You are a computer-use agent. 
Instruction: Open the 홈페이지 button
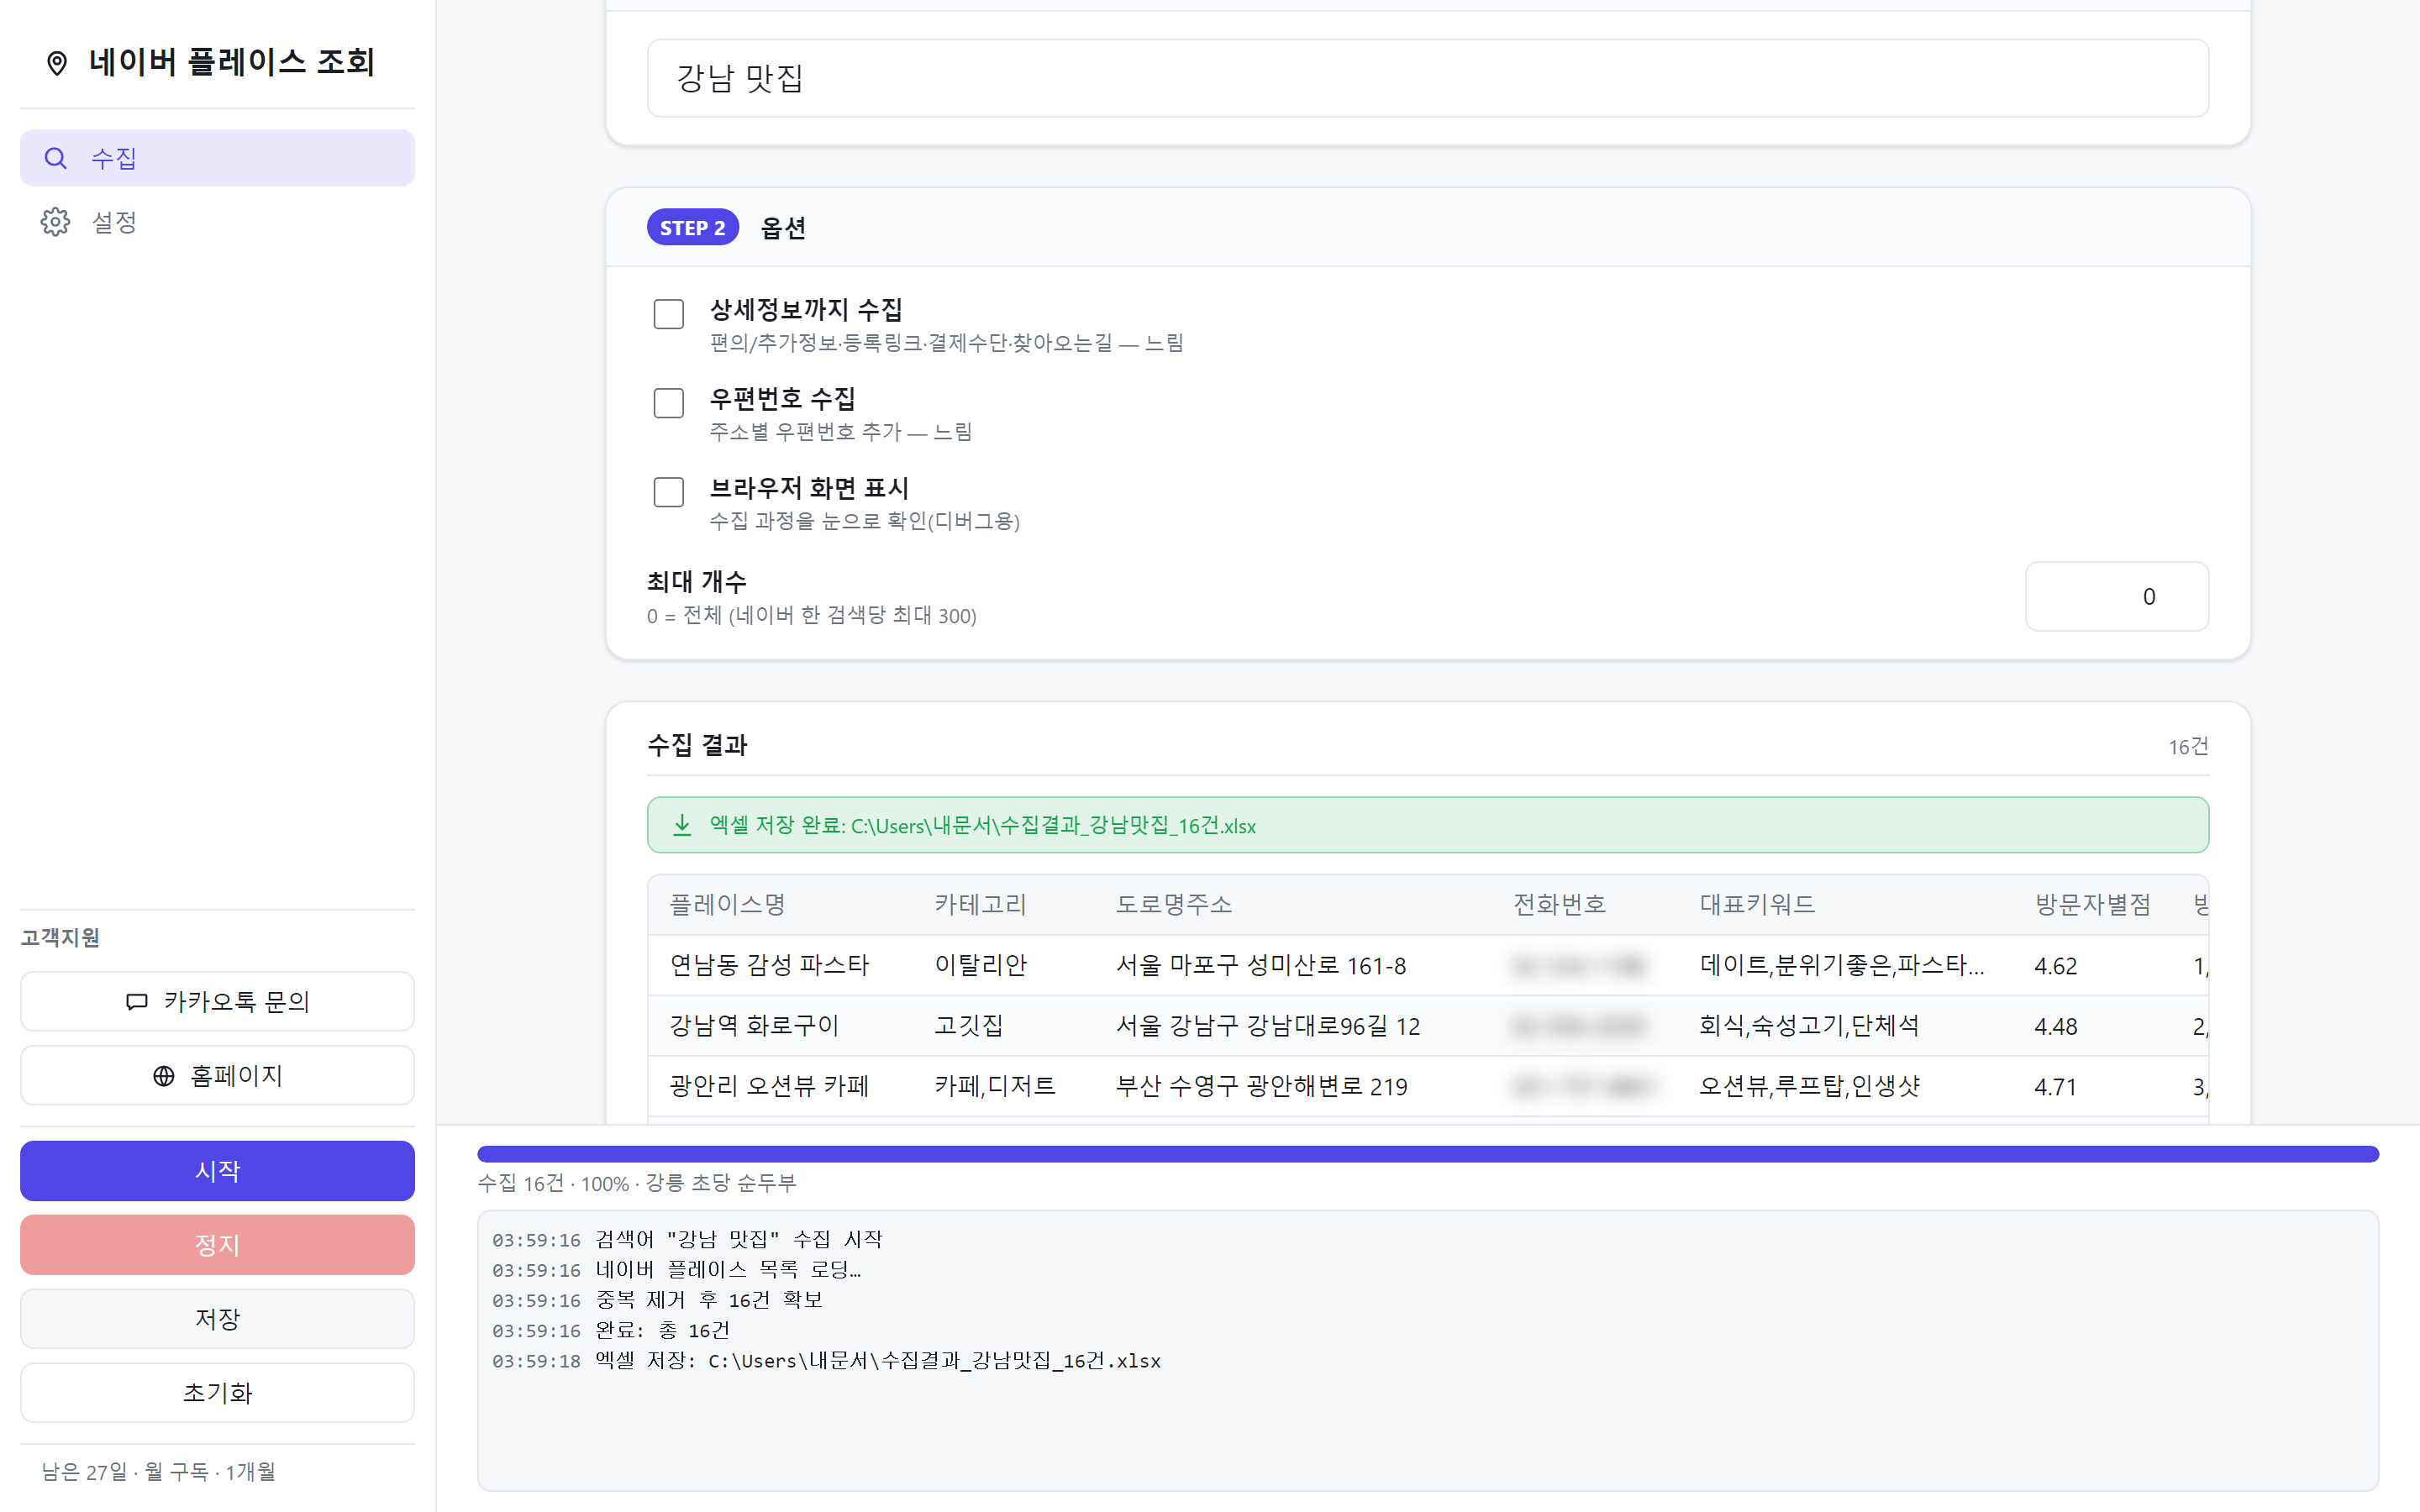[217, 1075]
